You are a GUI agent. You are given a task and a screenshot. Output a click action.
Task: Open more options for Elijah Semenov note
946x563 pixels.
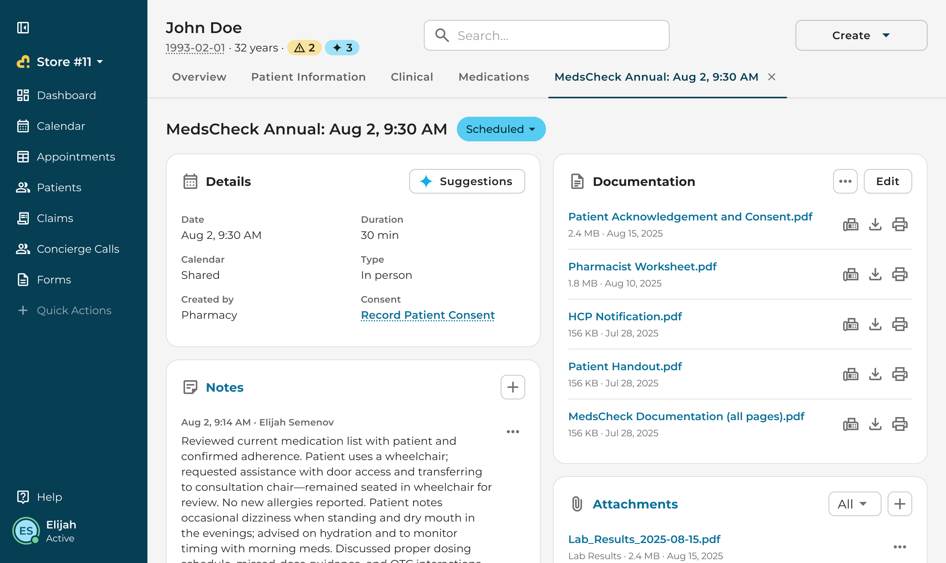coord(513,432)
